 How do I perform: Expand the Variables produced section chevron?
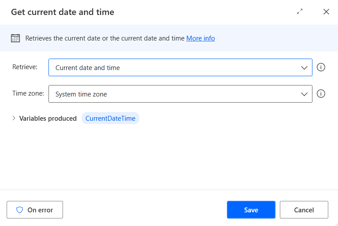click(14, 118)
